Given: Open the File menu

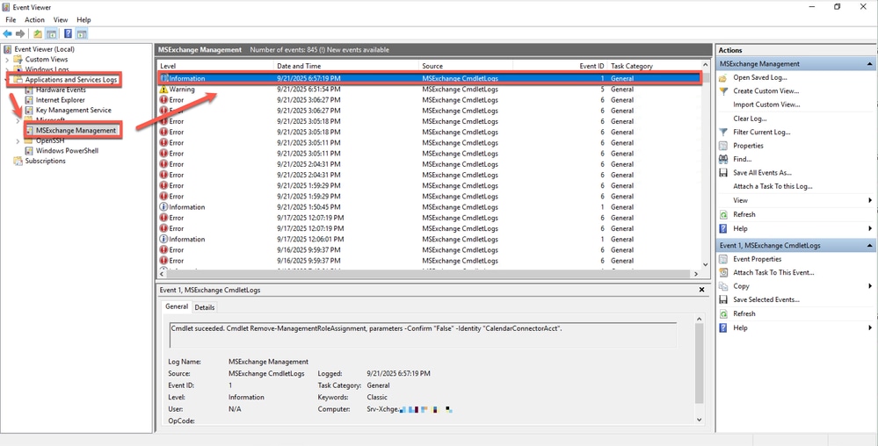Looking at the screenshot, I should tap(11, 20).
